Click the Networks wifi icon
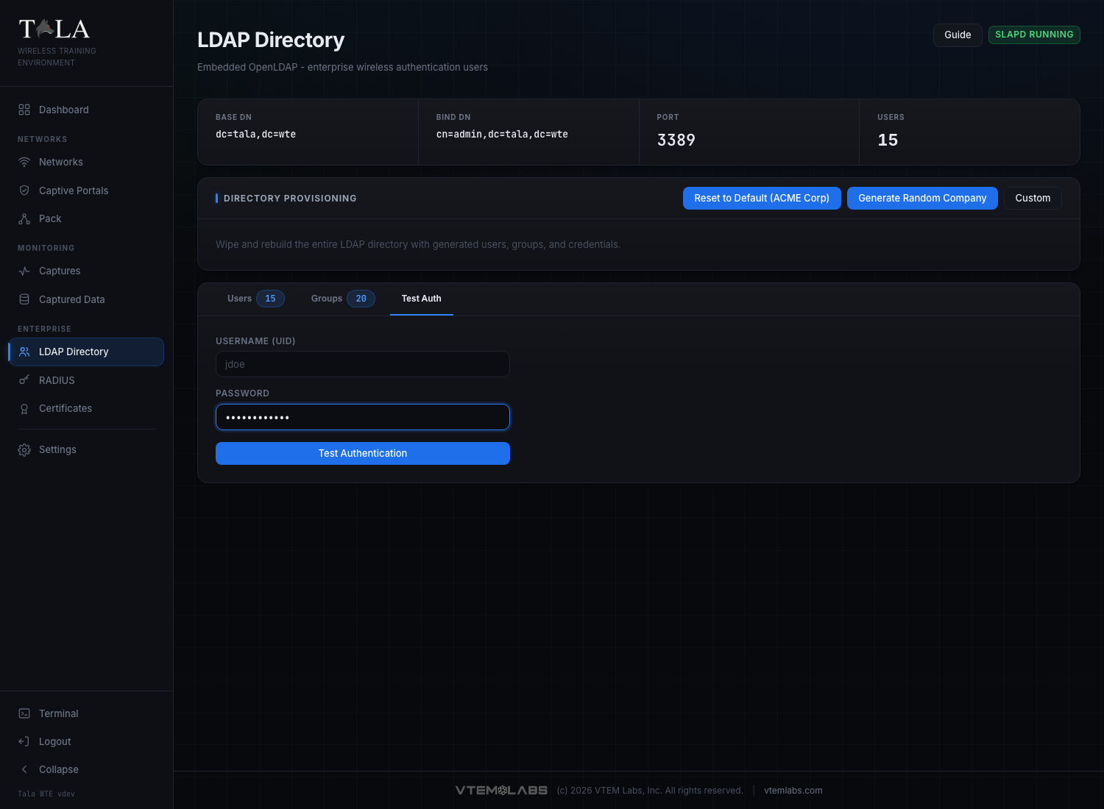This screenshot has width=1104, height=809. pos(24,162)
